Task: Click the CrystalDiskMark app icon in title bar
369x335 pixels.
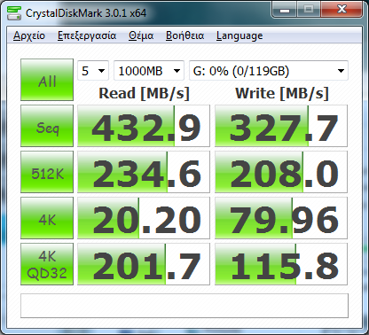Action: coord(14,12)
